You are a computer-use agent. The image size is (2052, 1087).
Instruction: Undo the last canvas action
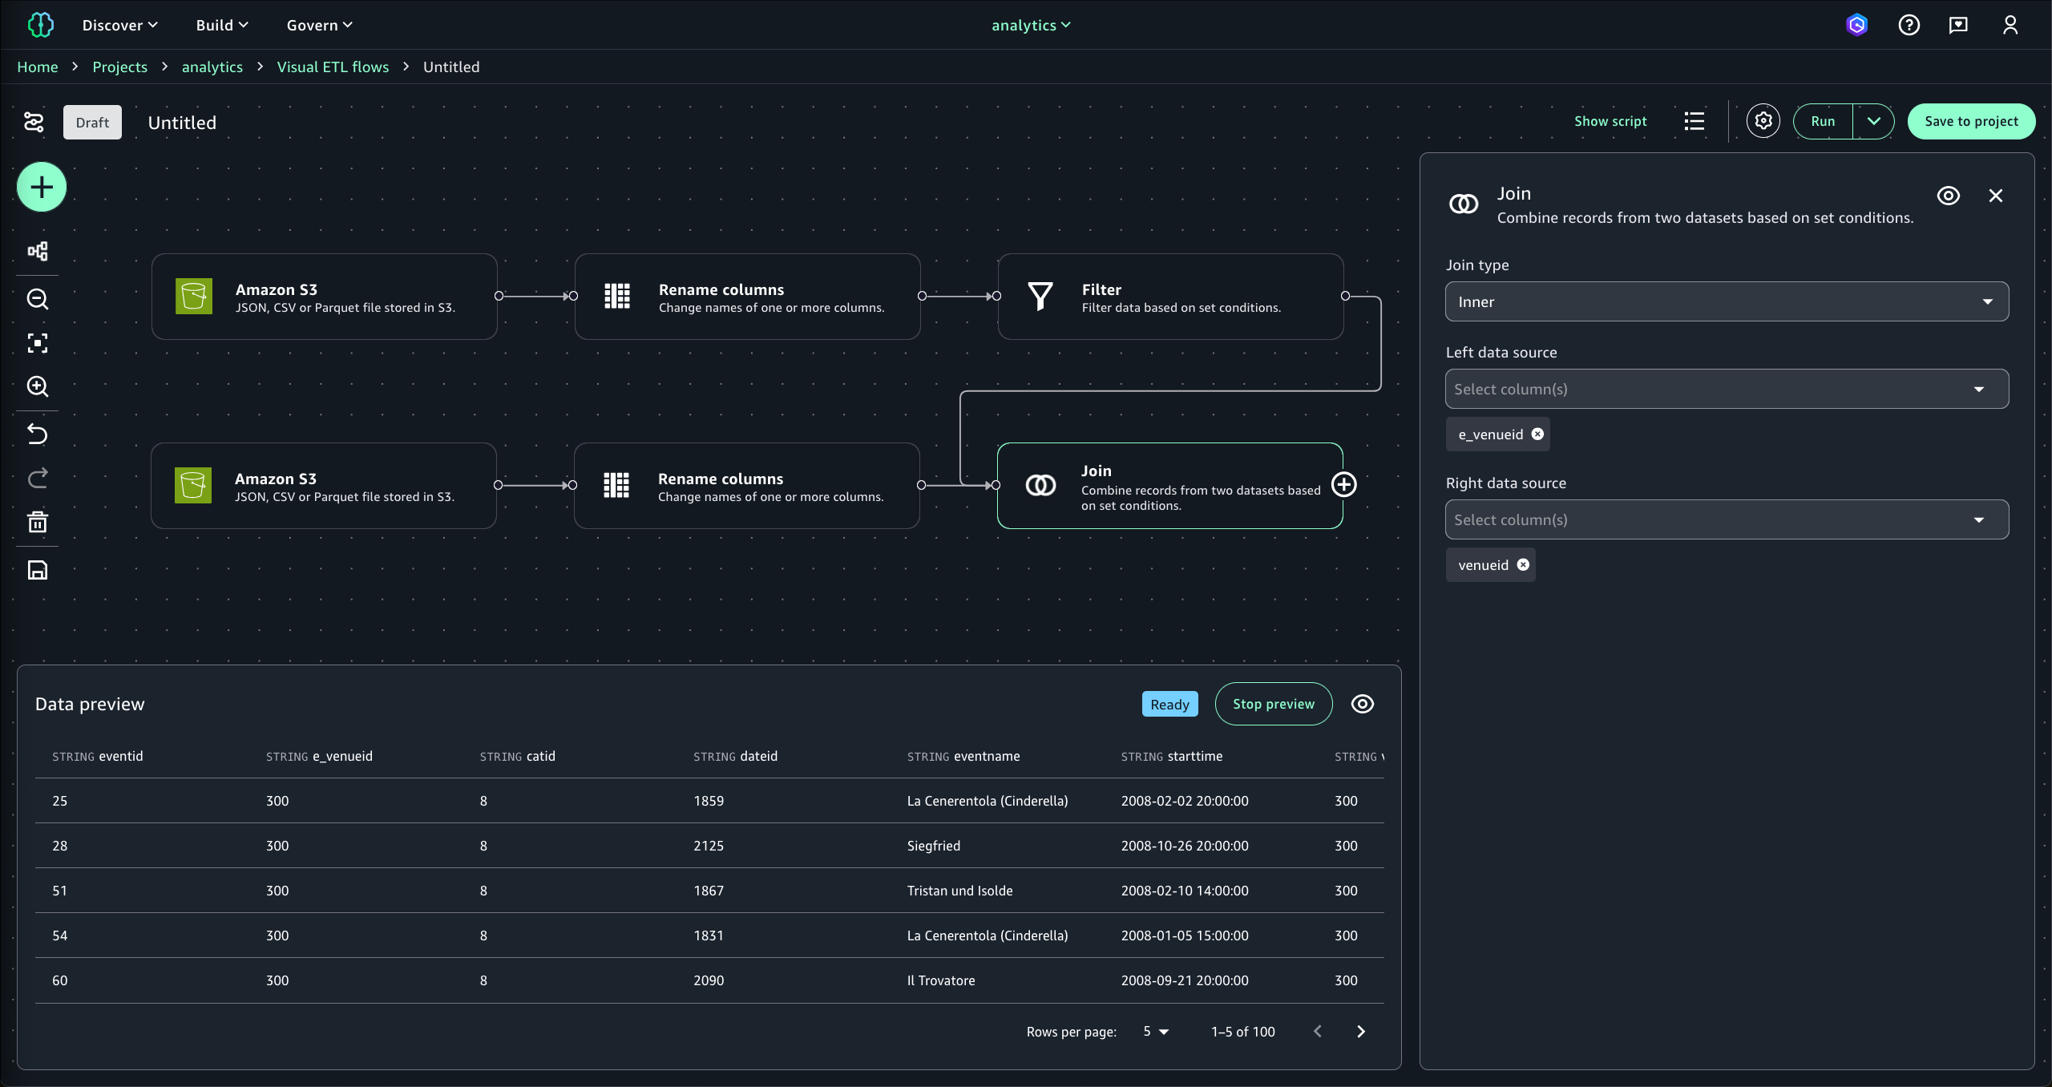(x=38, y=434)
